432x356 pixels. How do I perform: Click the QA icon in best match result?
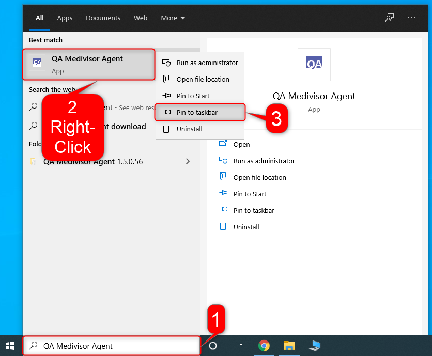tap(37, 63)
